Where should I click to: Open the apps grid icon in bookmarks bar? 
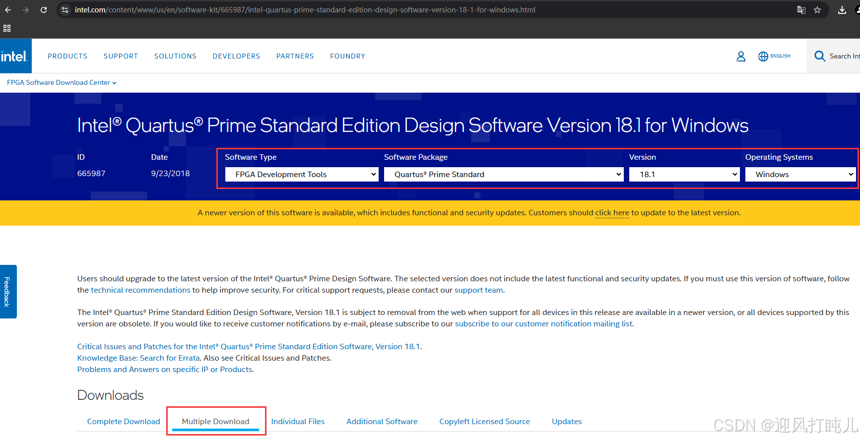click(7, 28)
